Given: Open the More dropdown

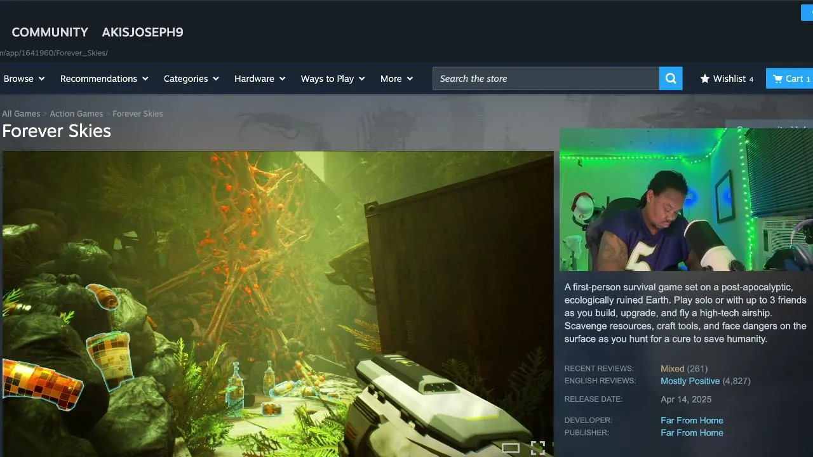Looking at the screenshot, I should (x=396, y=79).
